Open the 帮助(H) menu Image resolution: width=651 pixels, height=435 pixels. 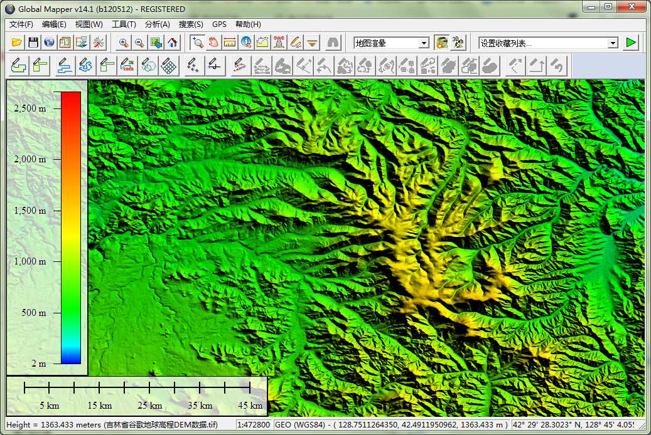tap(248, 24)
